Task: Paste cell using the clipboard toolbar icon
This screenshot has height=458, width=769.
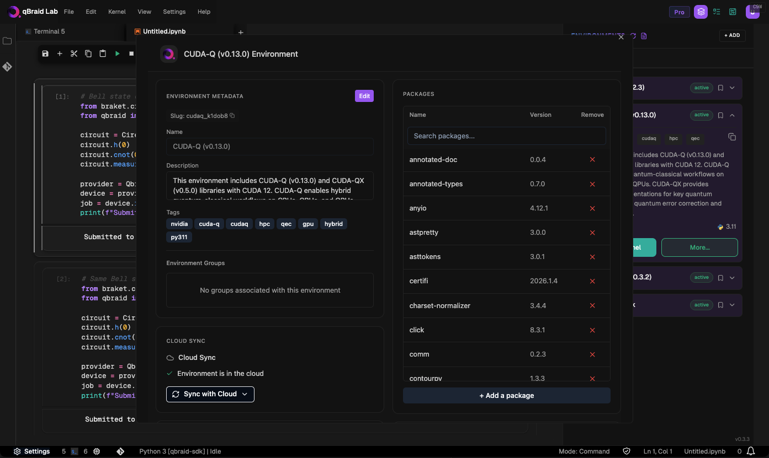Action: (103, 53)
